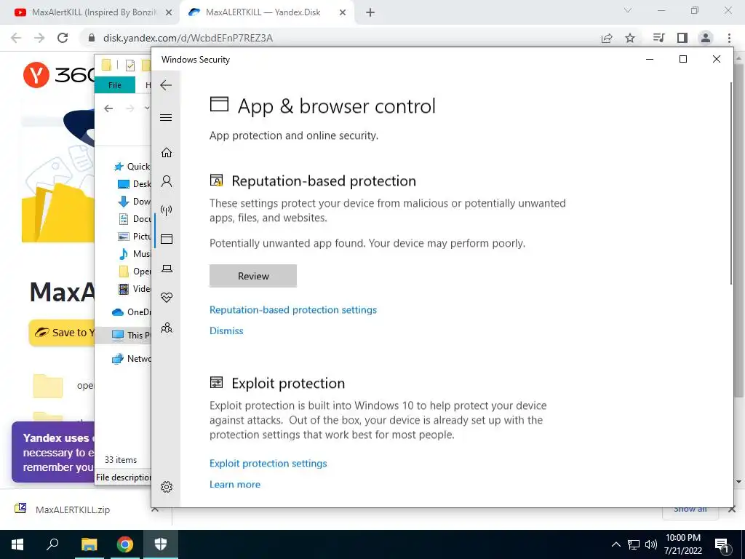Open the taskbar clock and date
This screenshot has height=559, width=745.
coord(682,544)
